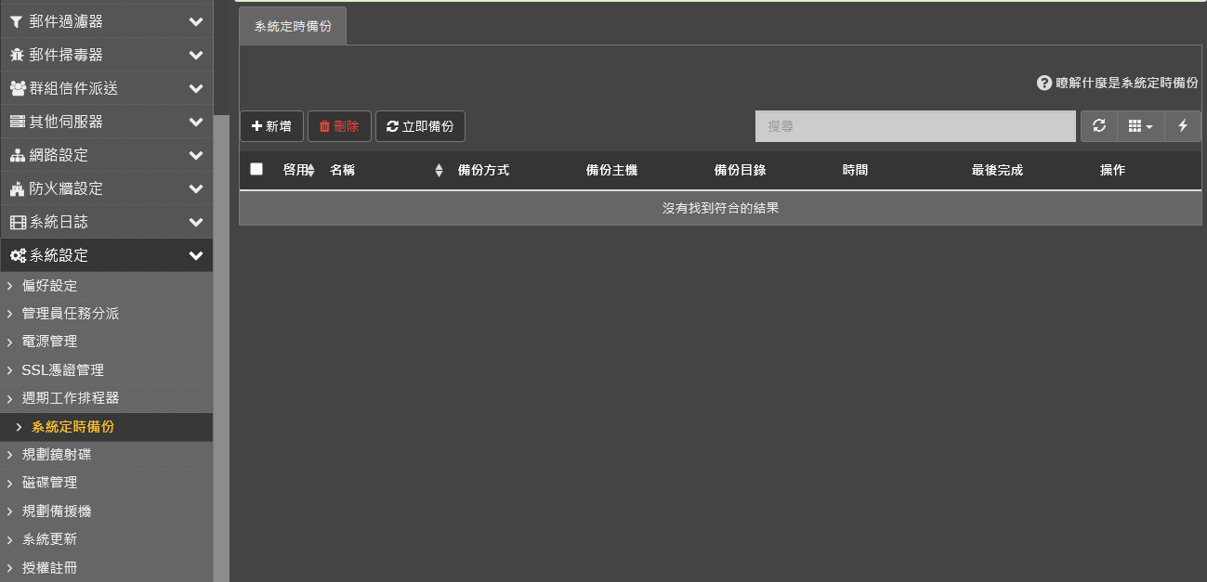Viewport: 1207px width, 582px height.
Task: Click the 系統日誌 film icon
Action: coord(17,222)
